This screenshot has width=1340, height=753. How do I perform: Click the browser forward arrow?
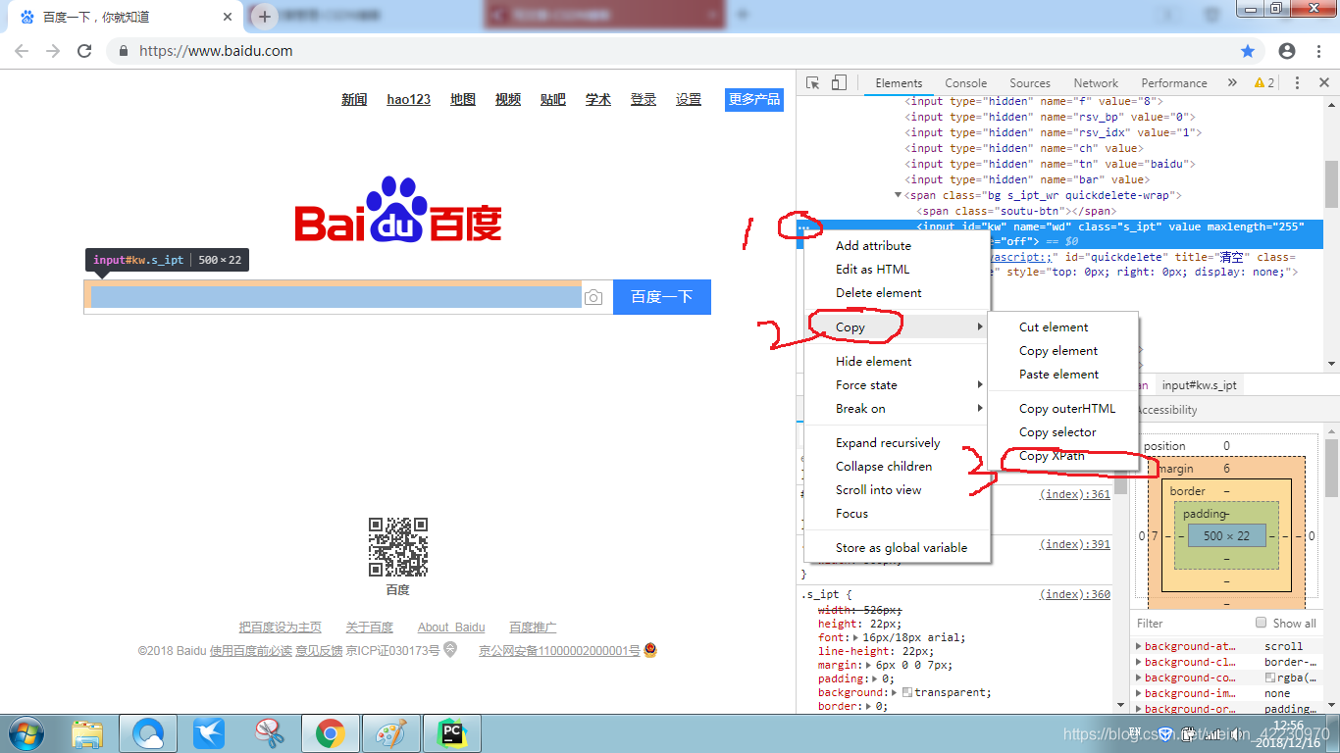point(53,51)
